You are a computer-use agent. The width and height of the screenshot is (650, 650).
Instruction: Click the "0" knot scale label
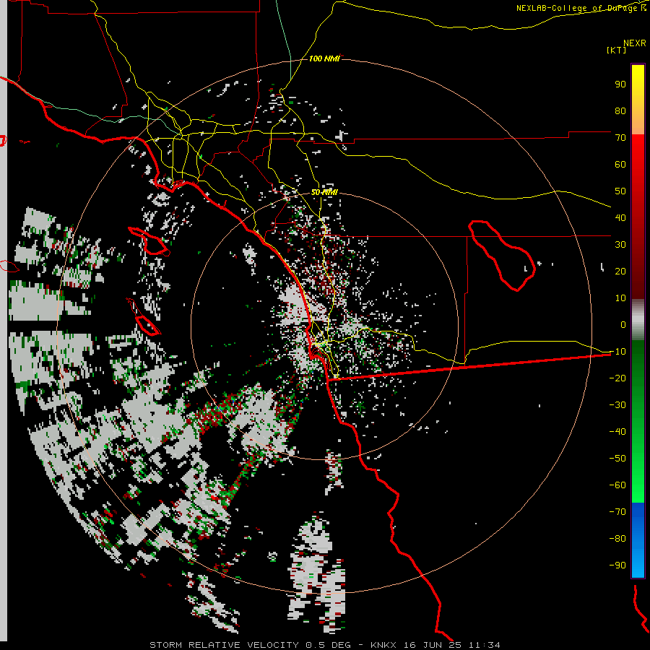pyautogui.click(x=623, y=325)
